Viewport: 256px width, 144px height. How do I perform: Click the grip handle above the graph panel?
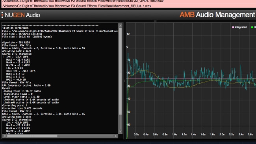(155, 21)
